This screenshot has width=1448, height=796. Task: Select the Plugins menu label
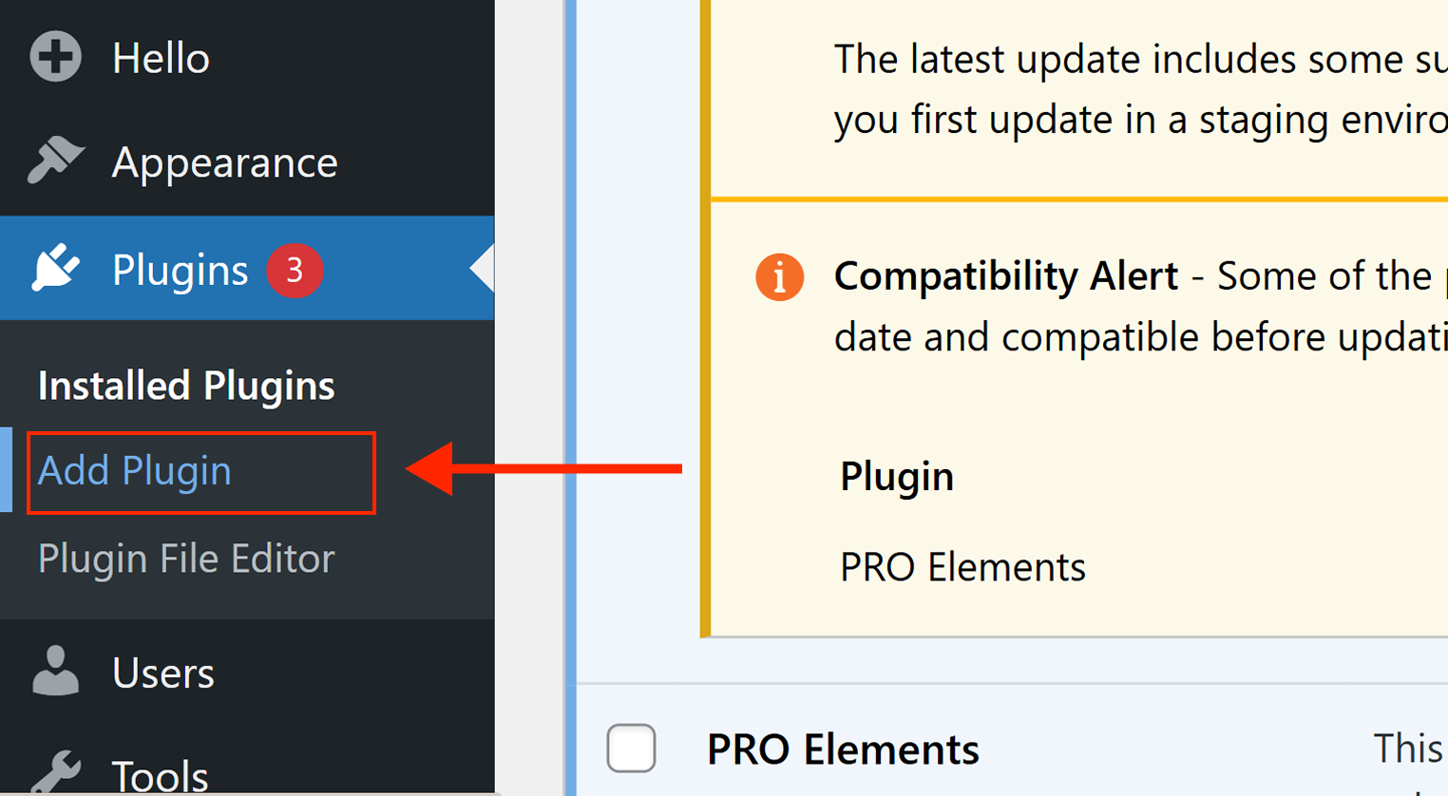pyautogui.click(x=181, y=270)
